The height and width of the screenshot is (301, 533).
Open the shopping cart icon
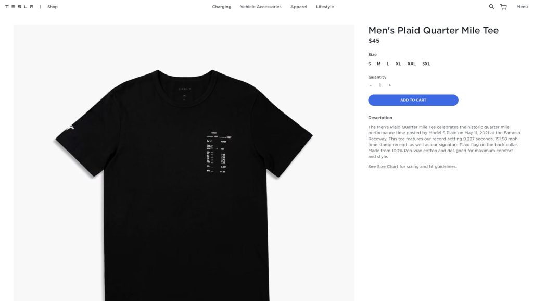503,6
